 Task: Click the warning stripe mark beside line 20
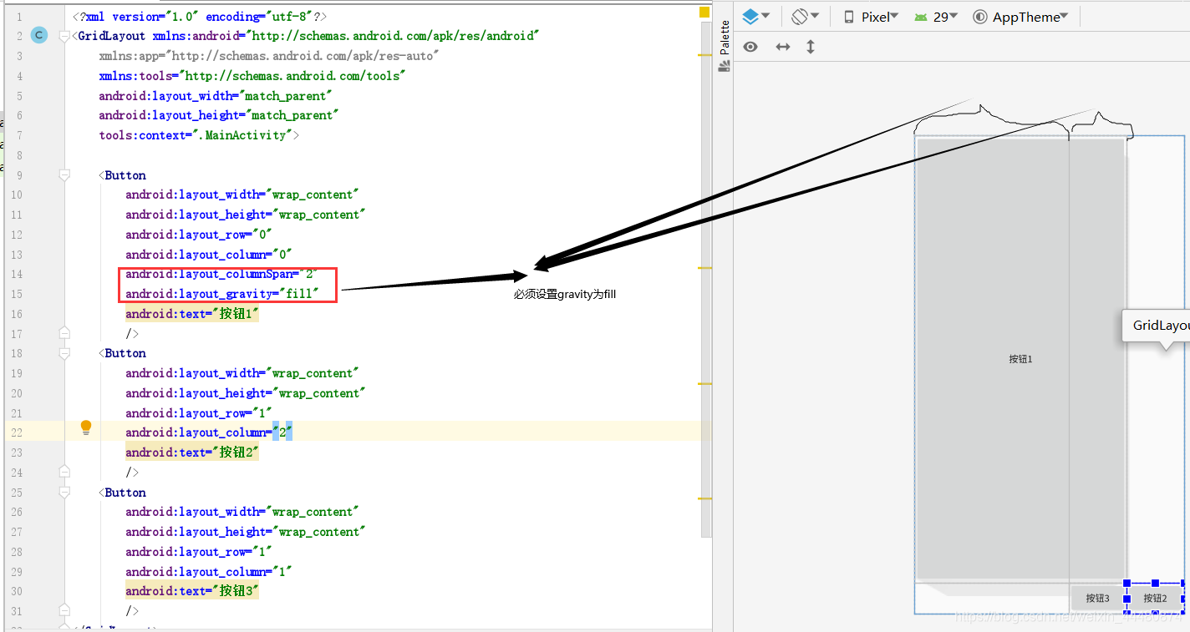(704, 383)
